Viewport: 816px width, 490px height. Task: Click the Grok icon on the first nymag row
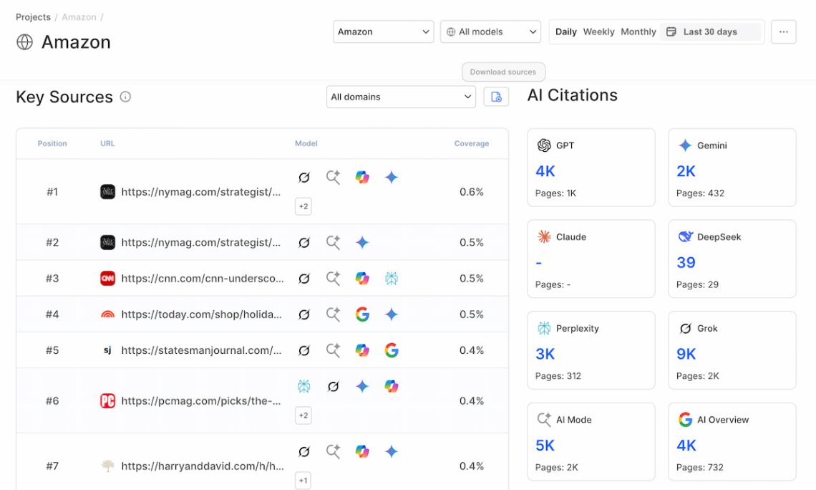click(x=304, y=177)
